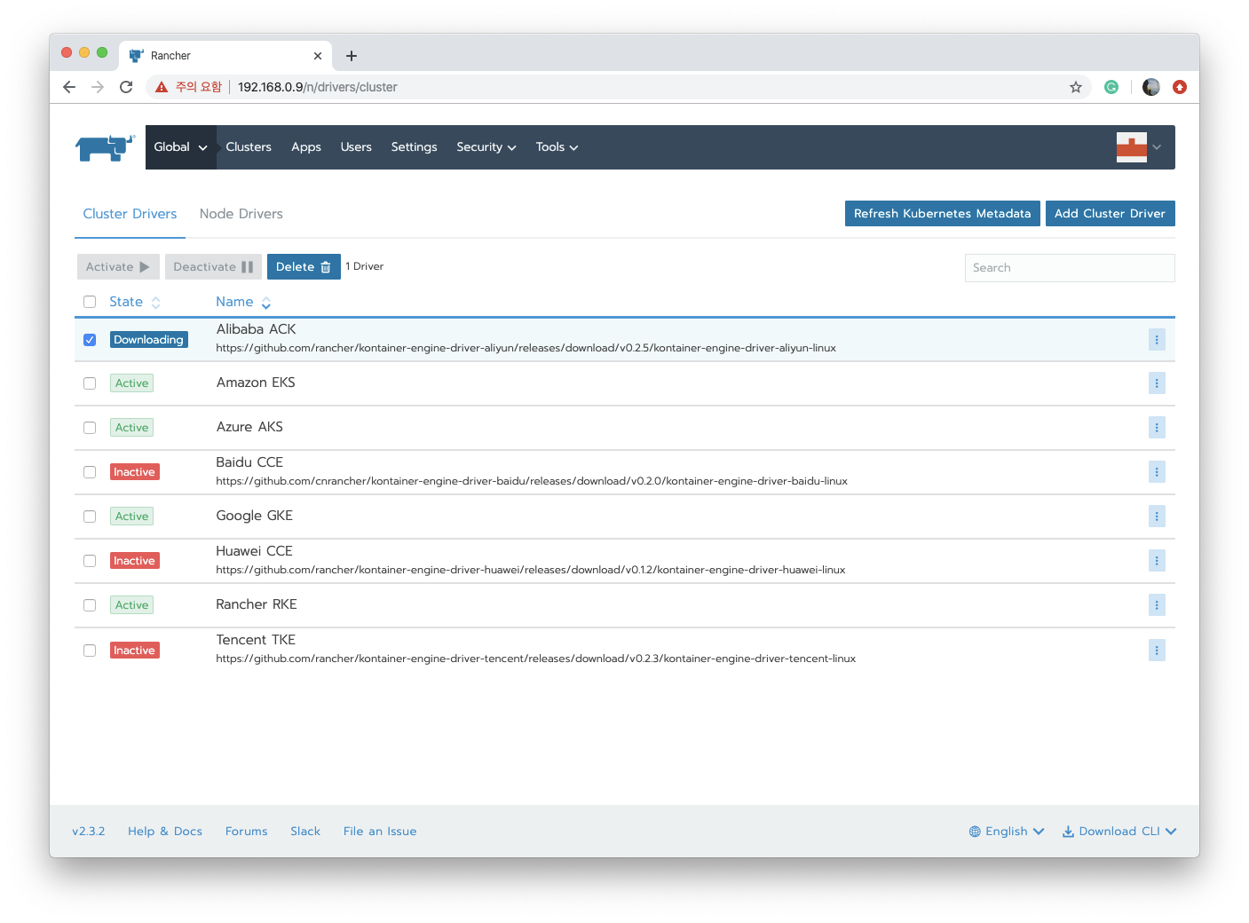The image size is (1249, 923).
Task: Expand the Security menu
Action: click(486, 147)
